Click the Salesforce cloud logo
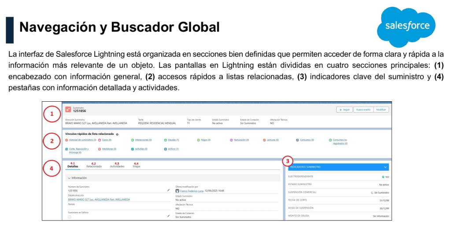The height and width of the screenshot is (225, 451). [x=407, y=26]
